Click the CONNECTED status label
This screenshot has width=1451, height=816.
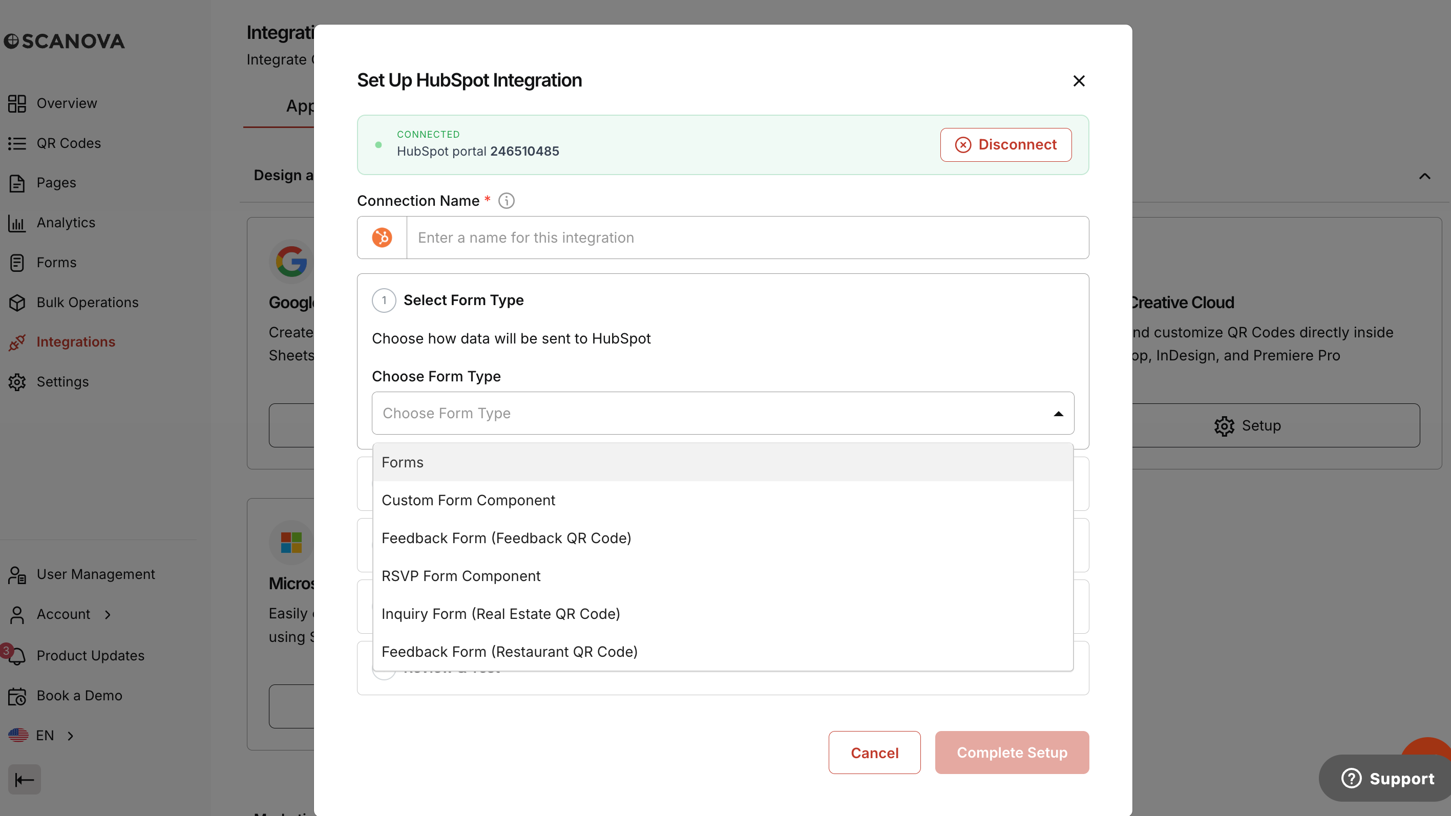point(428,135)
